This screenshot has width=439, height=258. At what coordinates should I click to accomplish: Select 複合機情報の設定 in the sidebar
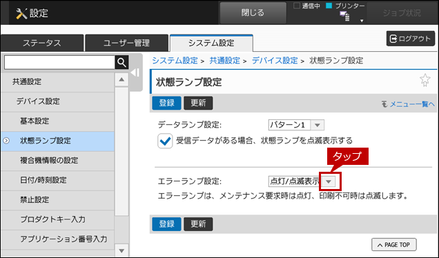click(57, 160)
